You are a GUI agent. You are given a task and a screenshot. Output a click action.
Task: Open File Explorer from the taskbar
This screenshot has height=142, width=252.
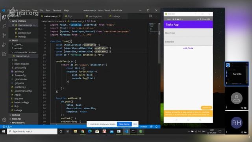pyautogui.click(x=75, y=131)
